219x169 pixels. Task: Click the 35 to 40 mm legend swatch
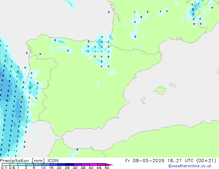[x=85, y=165]
